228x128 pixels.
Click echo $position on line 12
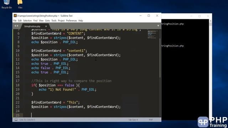(44, 59)
